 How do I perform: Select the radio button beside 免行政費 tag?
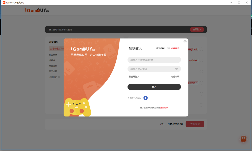[x=201, y=60]
